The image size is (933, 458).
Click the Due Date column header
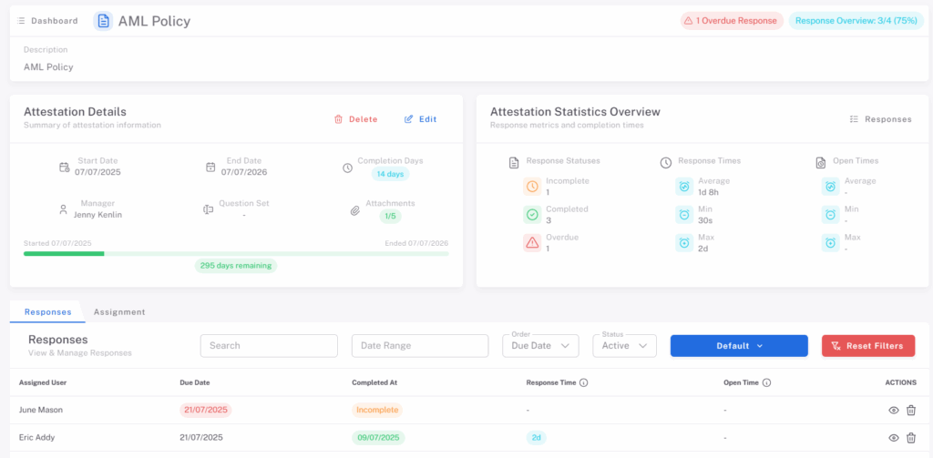point(195,383)
